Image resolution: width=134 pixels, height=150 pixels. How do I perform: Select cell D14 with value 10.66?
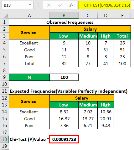(x=106, y=112)
